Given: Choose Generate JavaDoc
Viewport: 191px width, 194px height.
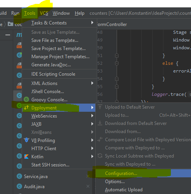Looking at the screenshot, I should [59, 65].
